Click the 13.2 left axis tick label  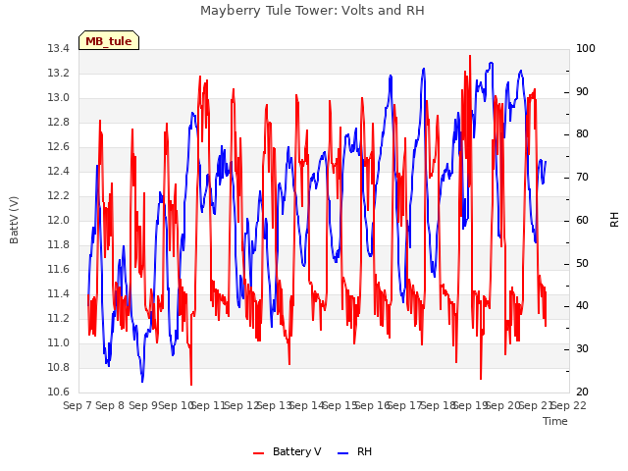click(x=59, y=74)
